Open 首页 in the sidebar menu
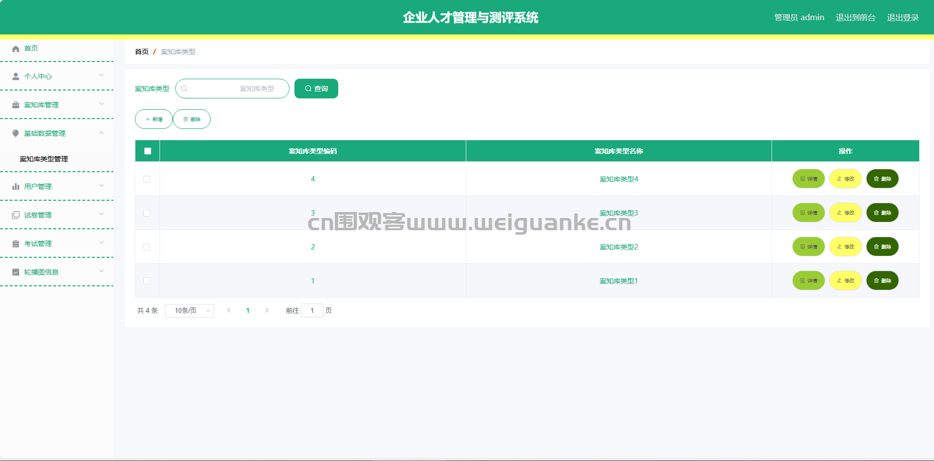This screenshot has width=934, height=461. pos(57,48)
